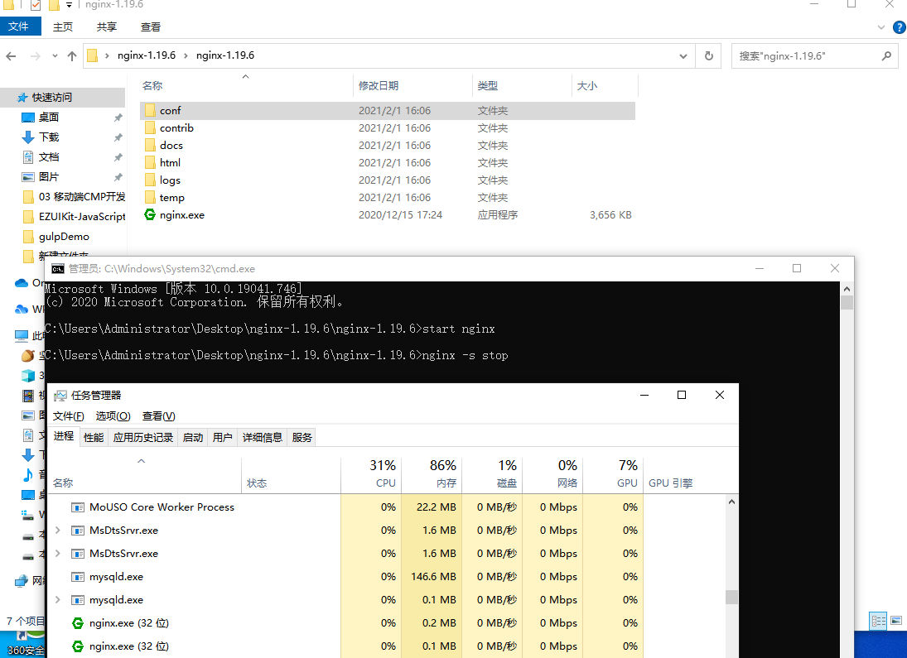
Task: Open EZUIKit-JavaScript folder in sidebar
Action: (x=81, y=216)
